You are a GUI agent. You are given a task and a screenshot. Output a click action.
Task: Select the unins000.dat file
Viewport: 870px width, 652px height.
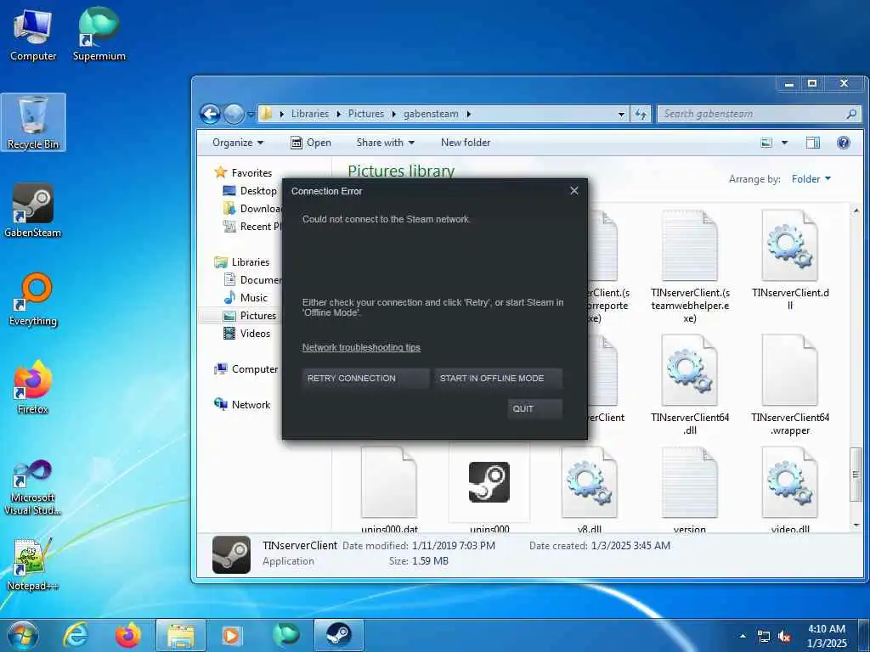[389, 489]
